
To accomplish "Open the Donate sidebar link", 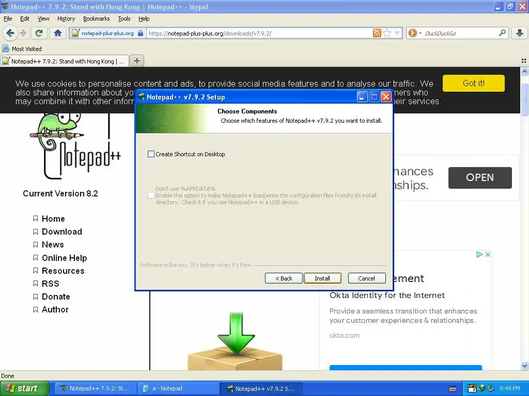I will pyautogui.click(x=56, y=296).
